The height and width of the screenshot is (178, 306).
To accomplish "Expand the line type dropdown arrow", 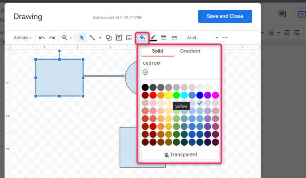I will point(100,38).
